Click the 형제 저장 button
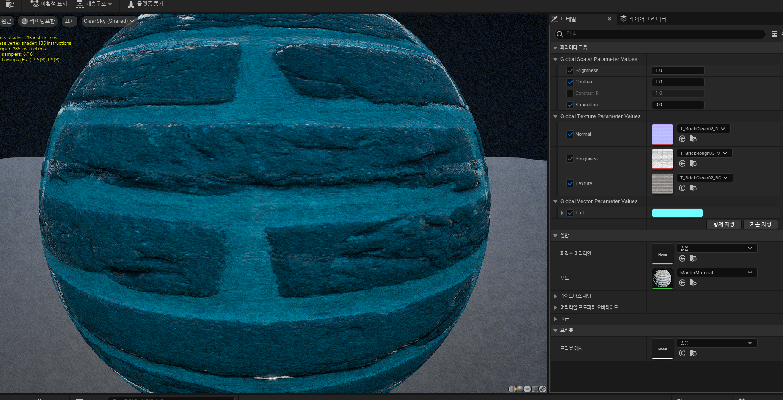The image size is (783, 400). pyautogui.click(x=724, y=224)
